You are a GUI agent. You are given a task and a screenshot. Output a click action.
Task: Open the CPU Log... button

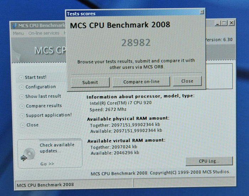(209, 161)
